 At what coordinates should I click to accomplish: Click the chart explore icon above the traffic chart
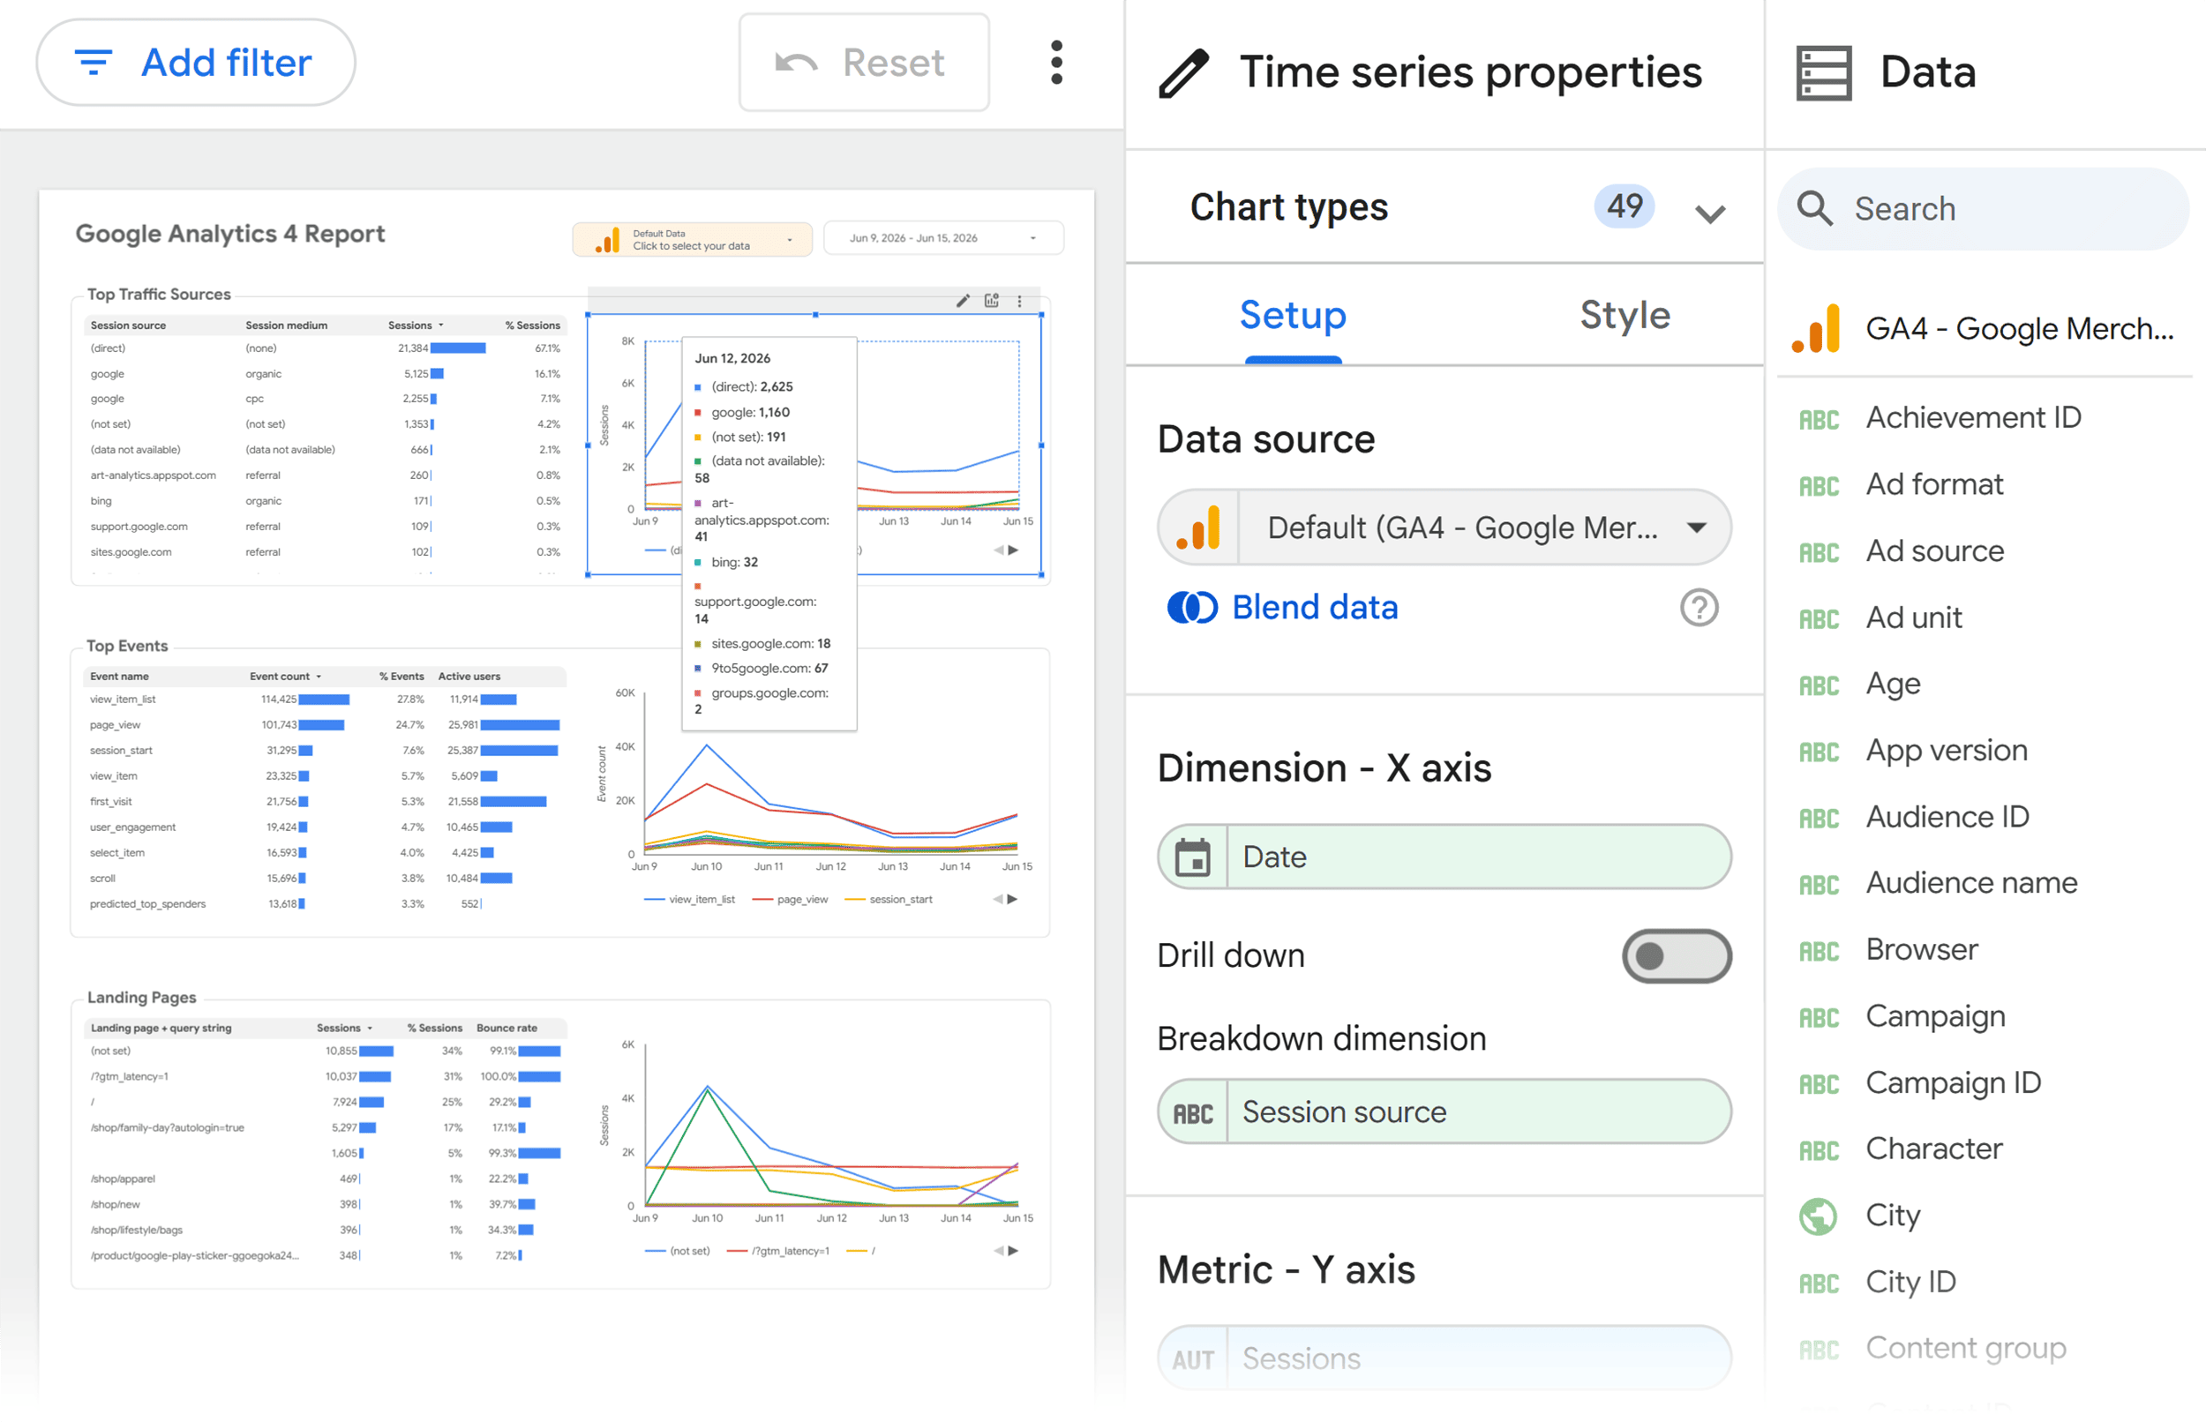(x=992, y=300)
